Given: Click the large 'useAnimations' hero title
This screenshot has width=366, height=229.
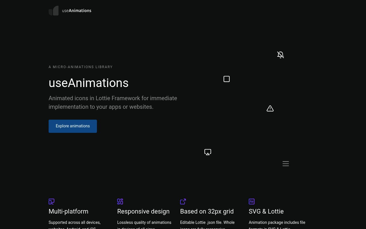Looking at the screenshot, I should click(x=89, y=83).
